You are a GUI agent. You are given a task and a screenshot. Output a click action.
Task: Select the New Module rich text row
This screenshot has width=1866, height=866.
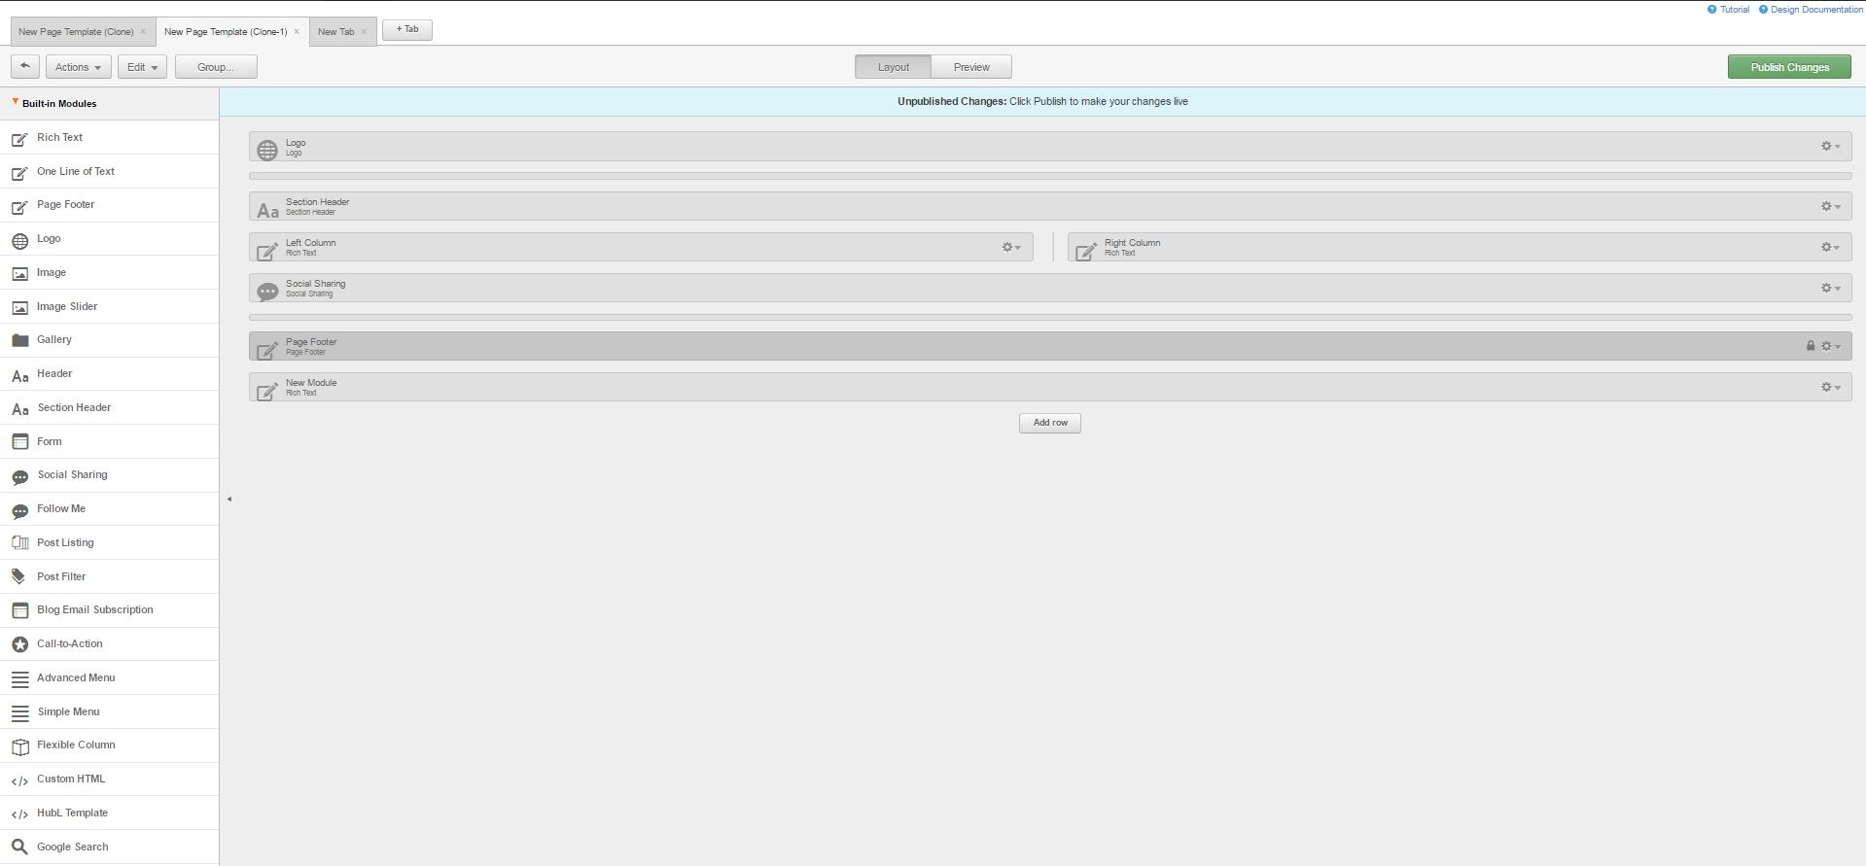pos(1050,387)
